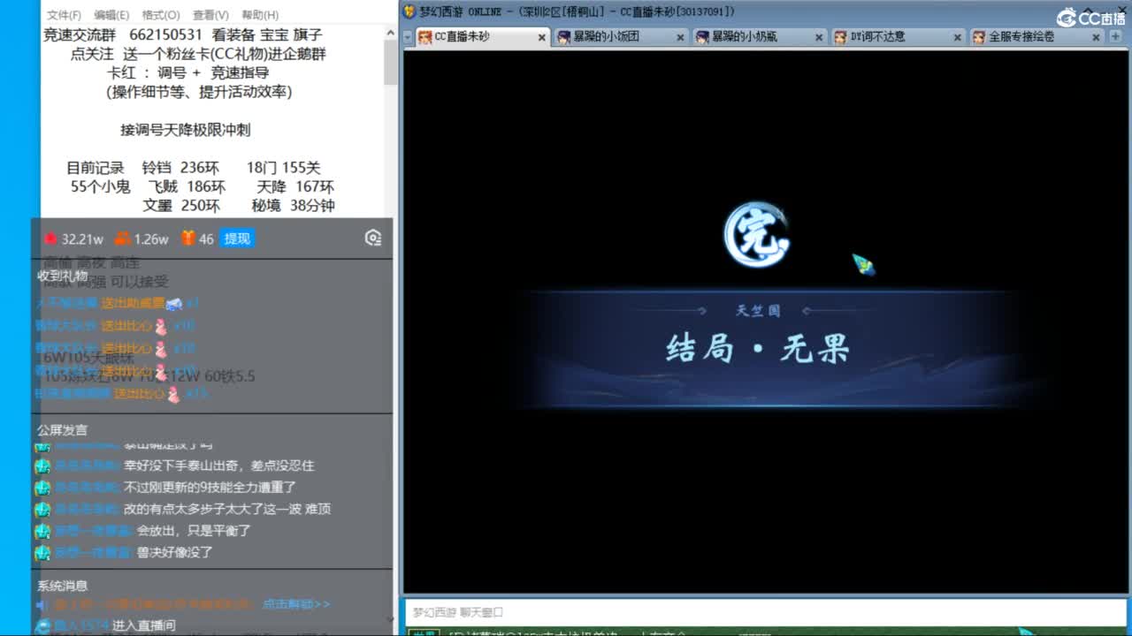Click the orange viewers icon showing 1.26w
This screenshot has width=1132, height=636.
(x=123, y=238)
